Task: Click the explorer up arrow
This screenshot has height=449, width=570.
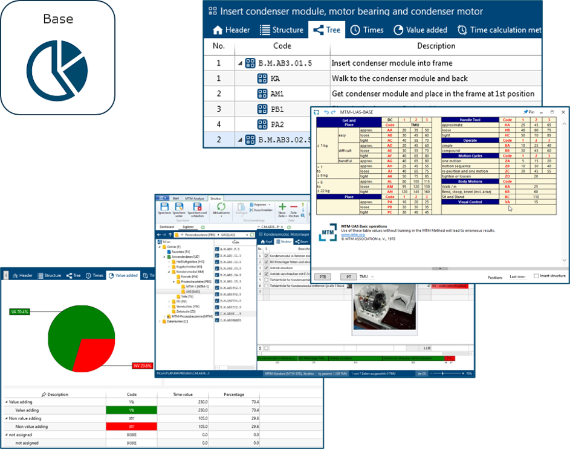Action: click(170, 235)
